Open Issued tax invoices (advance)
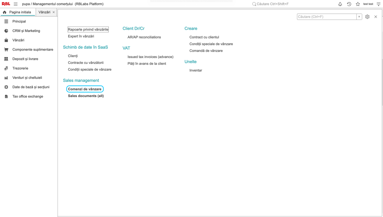Viewport: 383px width, 217px height. (x=150, y=57)
